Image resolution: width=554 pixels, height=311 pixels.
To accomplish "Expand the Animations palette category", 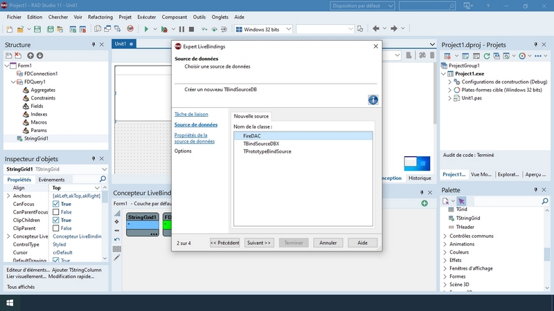I will pyautogui.click(x=444, y=244).
